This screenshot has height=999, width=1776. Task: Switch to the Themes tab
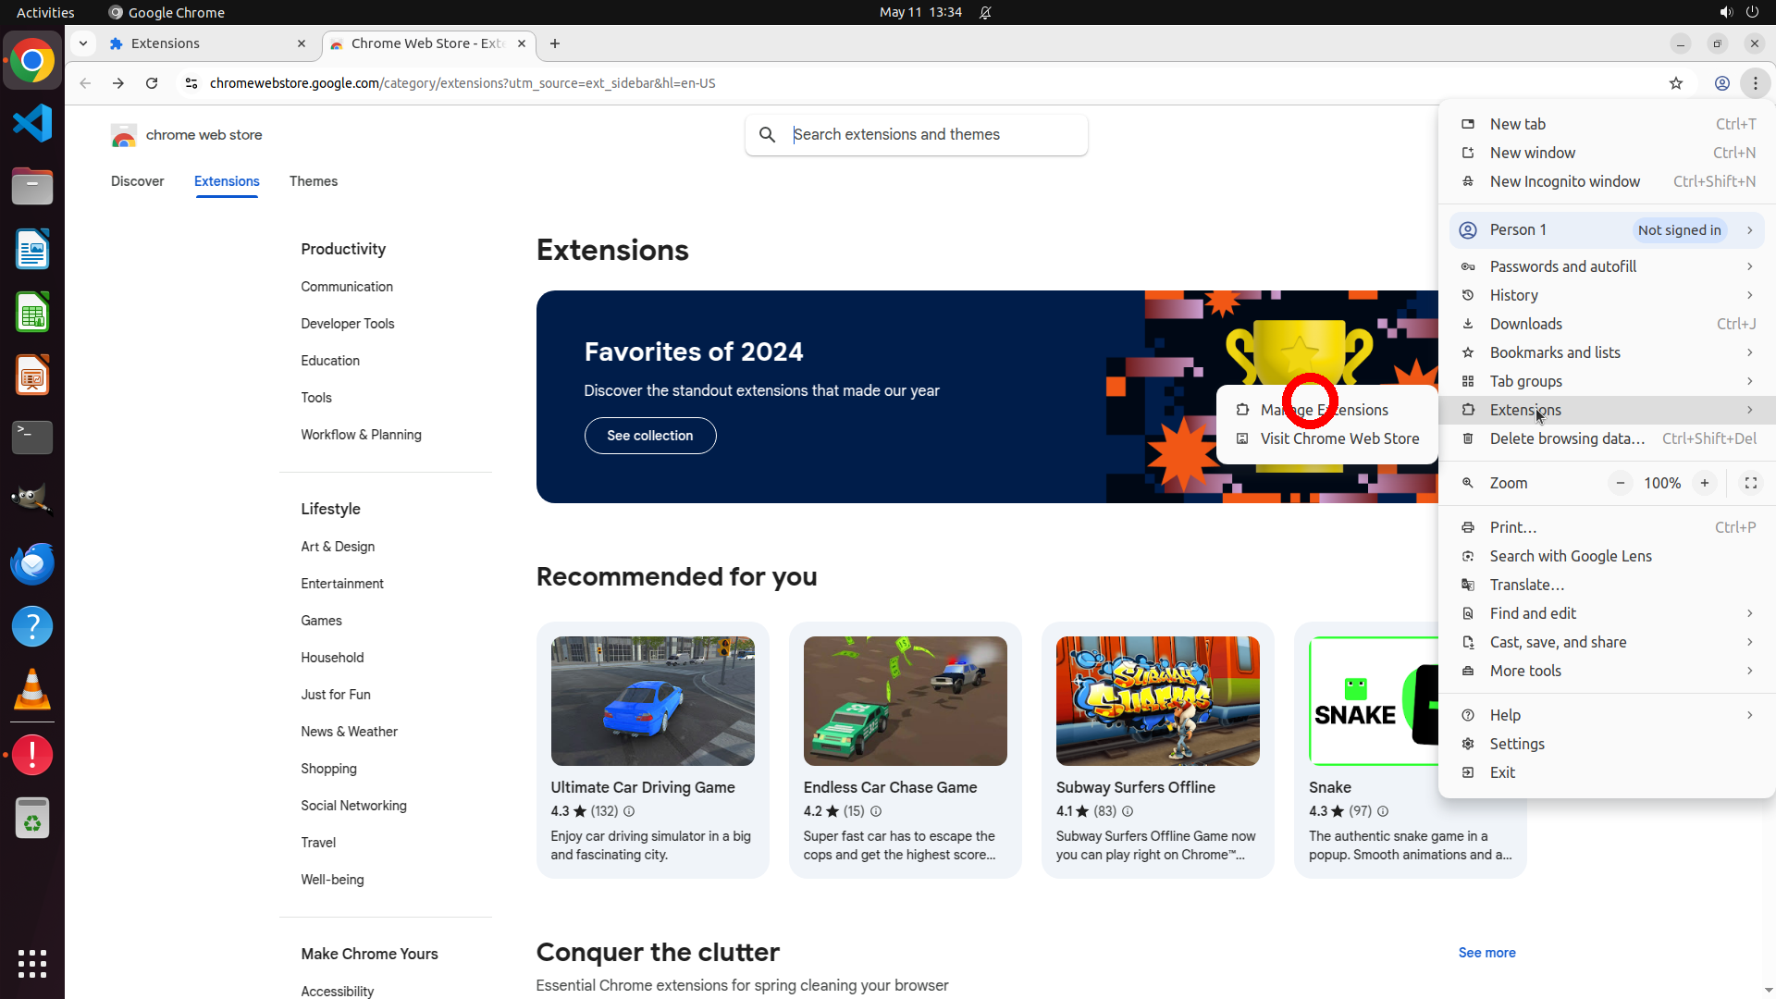[x=313, y=181]
